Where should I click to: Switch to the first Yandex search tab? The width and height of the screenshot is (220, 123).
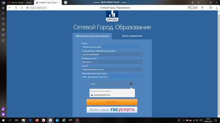[20, 2]
